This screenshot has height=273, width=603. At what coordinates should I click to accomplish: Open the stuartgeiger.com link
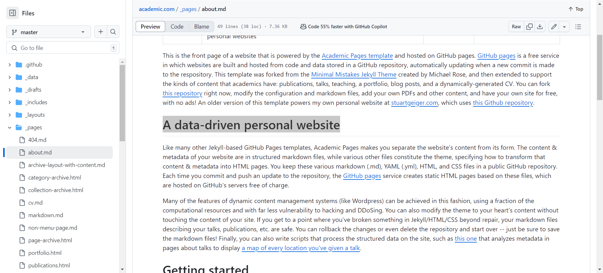tap(415, 103)
